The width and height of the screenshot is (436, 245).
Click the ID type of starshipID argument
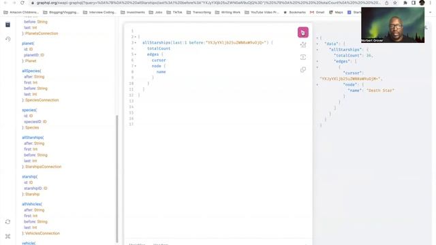tap(46, 189)
